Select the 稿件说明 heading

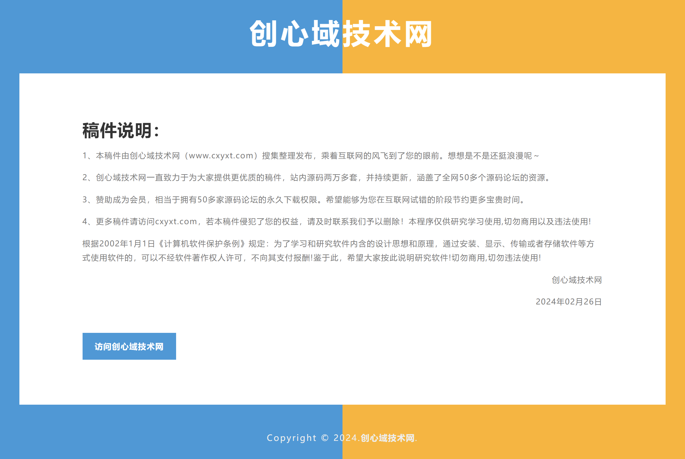pyautogui.click(x=121, y=131)
